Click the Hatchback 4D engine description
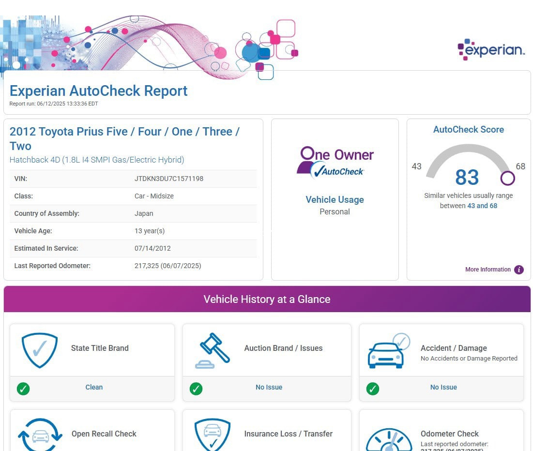Image resolution: width=533 pixels, height=451 pixels. tap(97, 160)
